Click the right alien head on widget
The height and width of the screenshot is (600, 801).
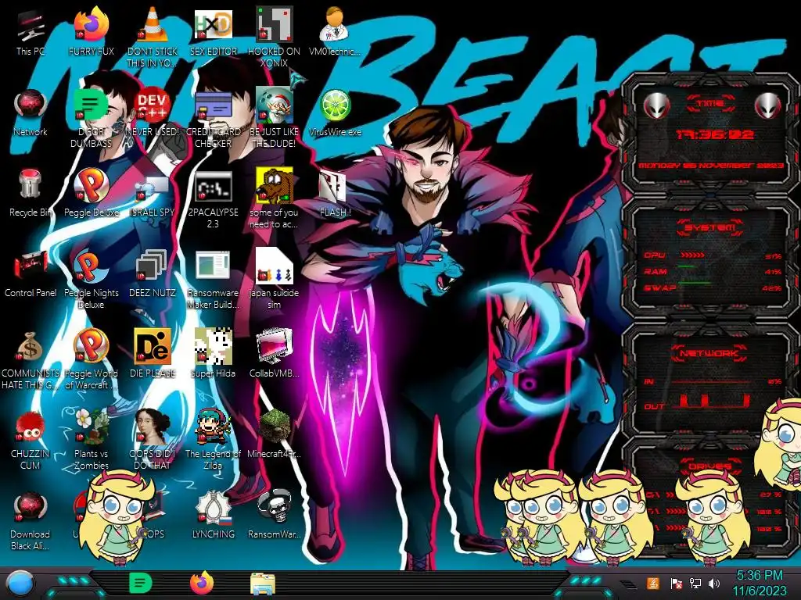point(768,106)
